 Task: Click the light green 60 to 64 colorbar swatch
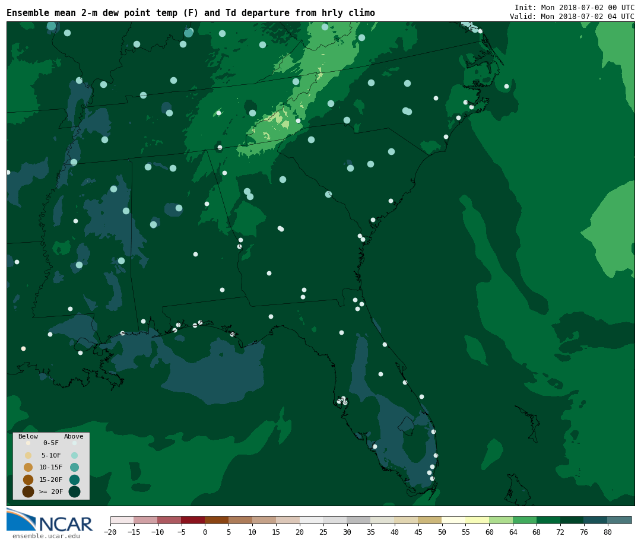coord(502,520)
